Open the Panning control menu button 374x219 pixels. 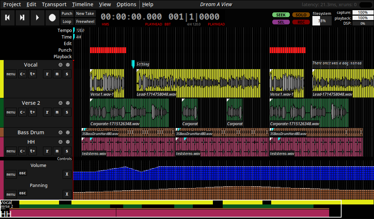point(11,194)
